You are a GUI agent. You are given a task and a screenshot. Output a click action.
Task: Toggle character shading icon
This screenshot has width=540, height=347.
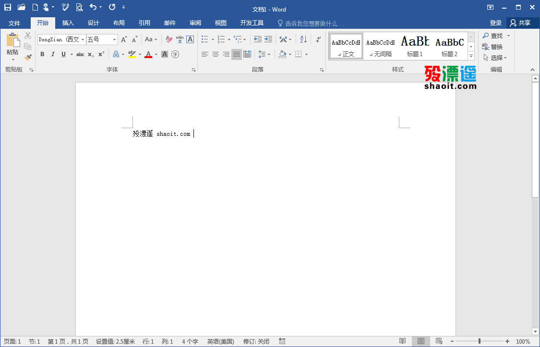click(165, 54)
